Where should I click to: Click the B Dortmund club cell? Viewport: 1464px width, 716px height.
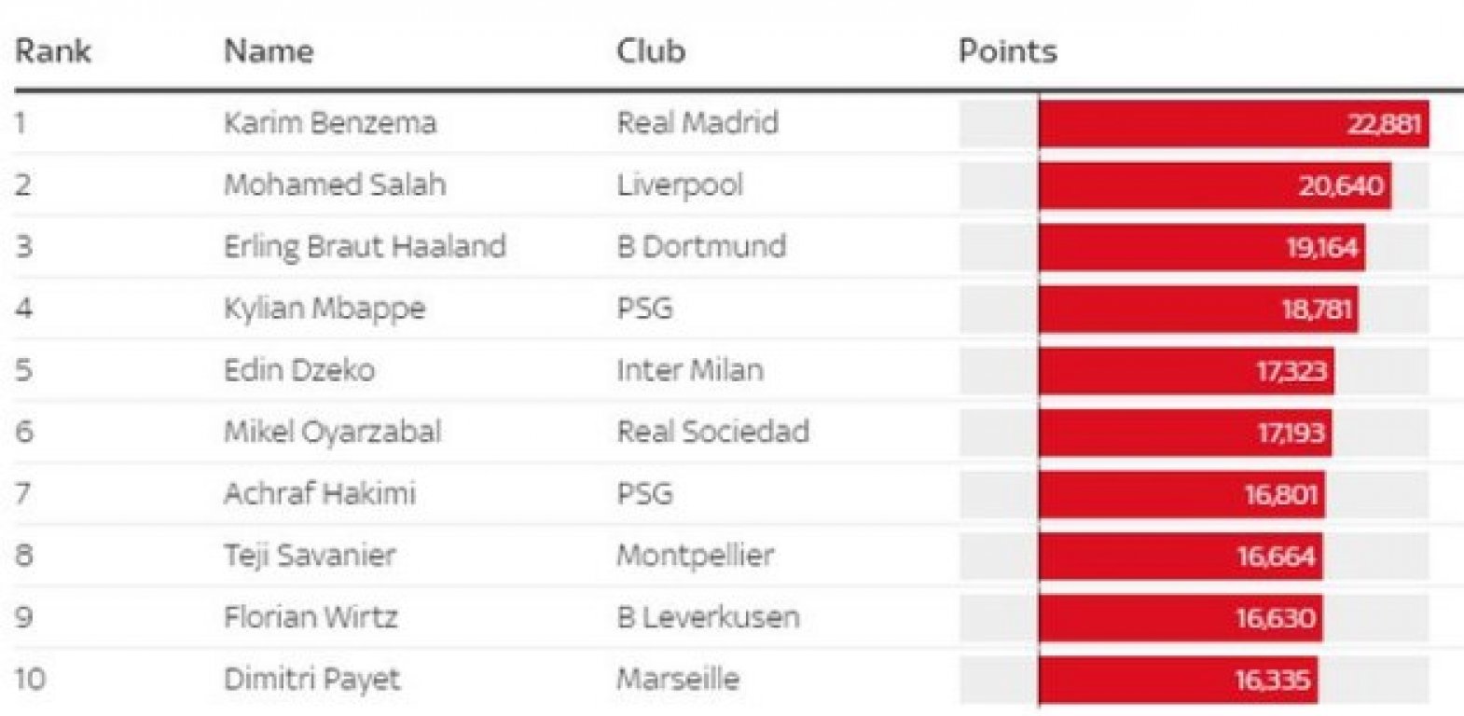point(701,246)
